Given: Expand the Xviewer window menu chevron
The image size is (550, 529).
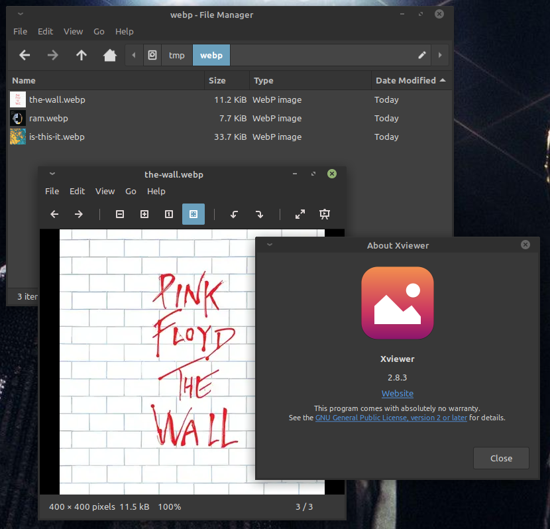Looking at the screenshot, I should point(52,173).
